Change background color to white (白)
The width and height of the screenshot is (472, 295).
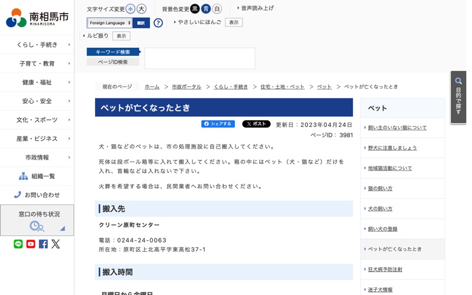click(x=217, y=9)
